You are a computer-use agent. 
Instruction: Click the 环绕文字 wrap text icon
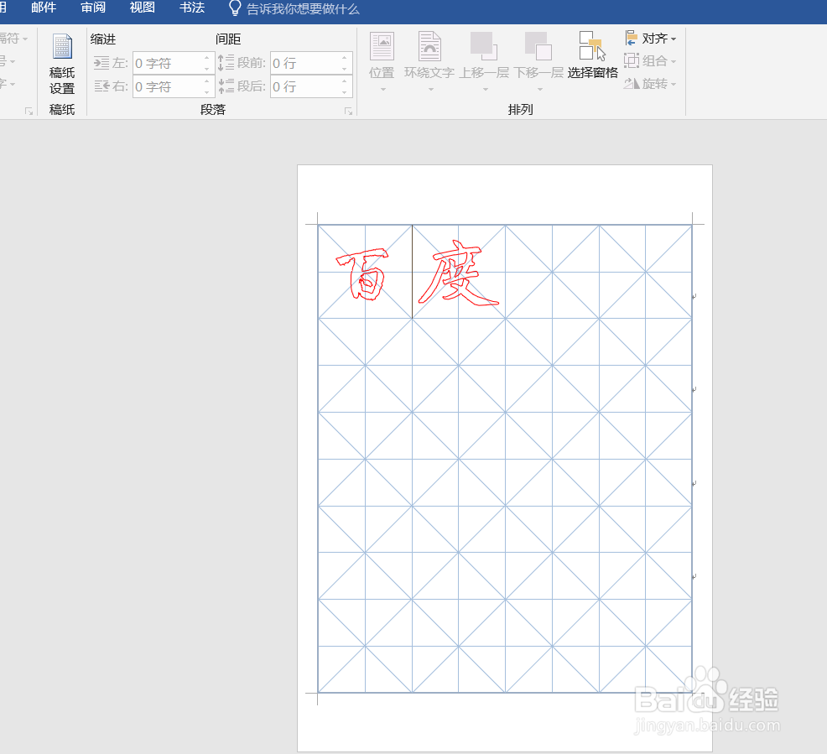(x=429, y=46)
